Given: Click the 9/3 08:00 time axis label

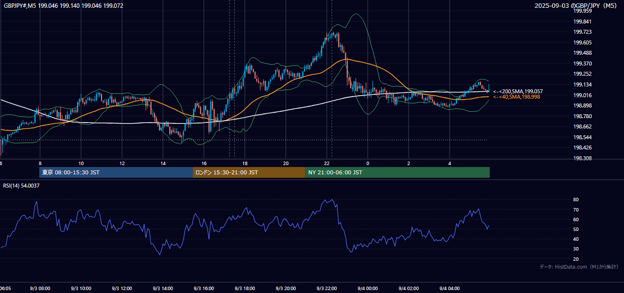Looking at the screenshot, I should tap(40, 289).
